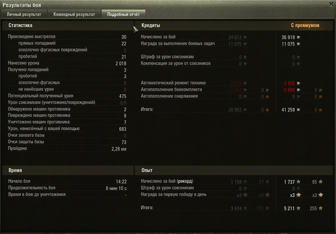Close the battle results window
336x234 pixels.
331,4
